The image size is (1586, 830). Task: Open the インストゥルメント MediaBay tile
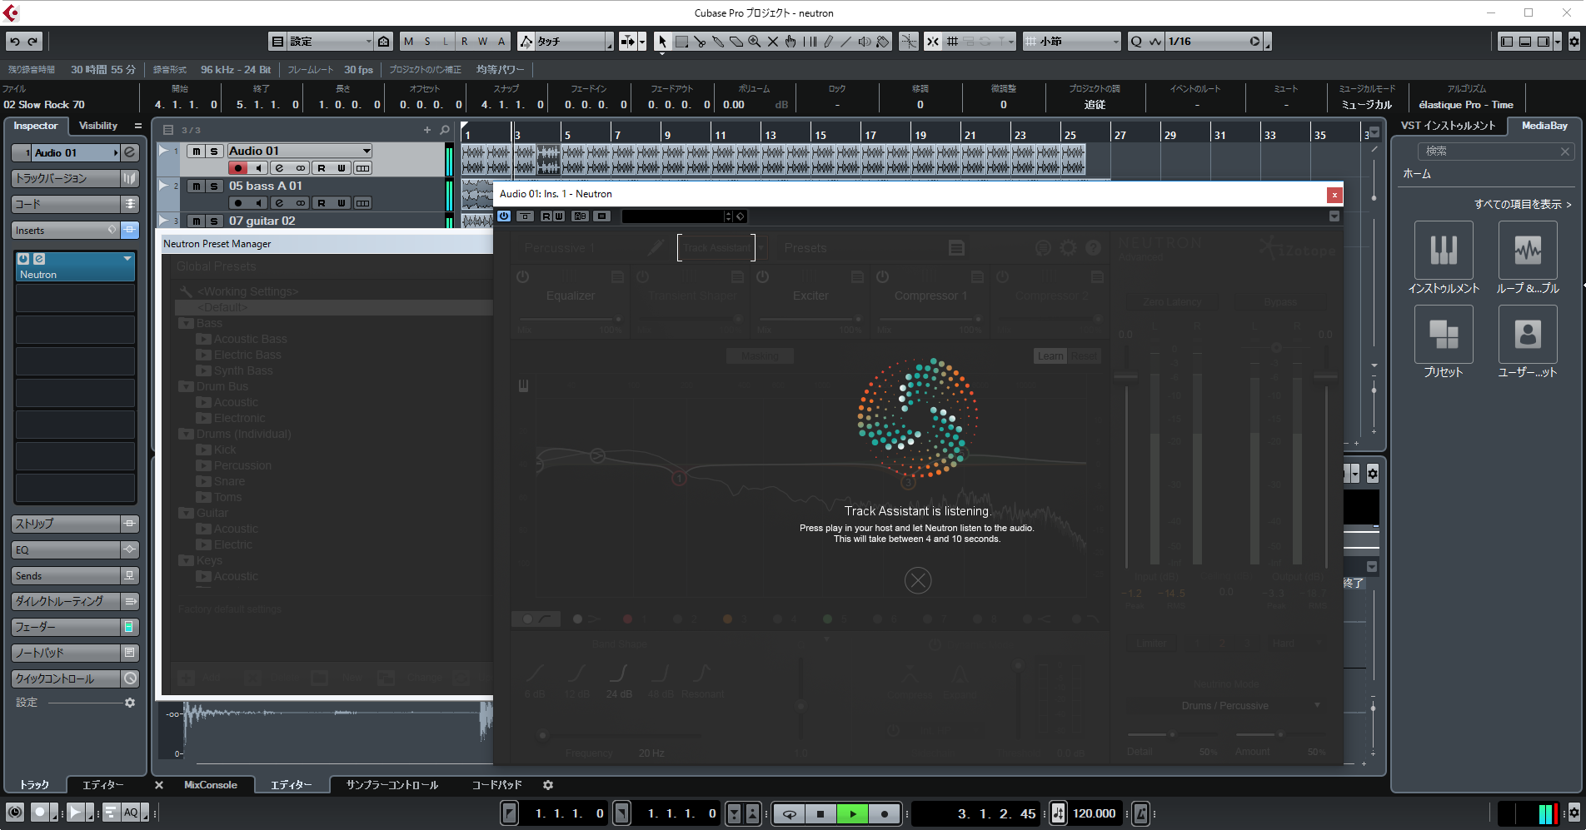click(1444, 250)
